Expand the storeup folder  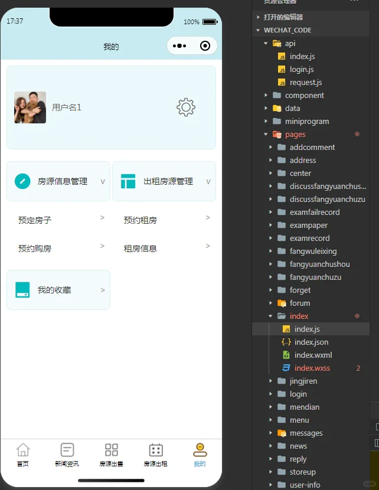[311, 472]
